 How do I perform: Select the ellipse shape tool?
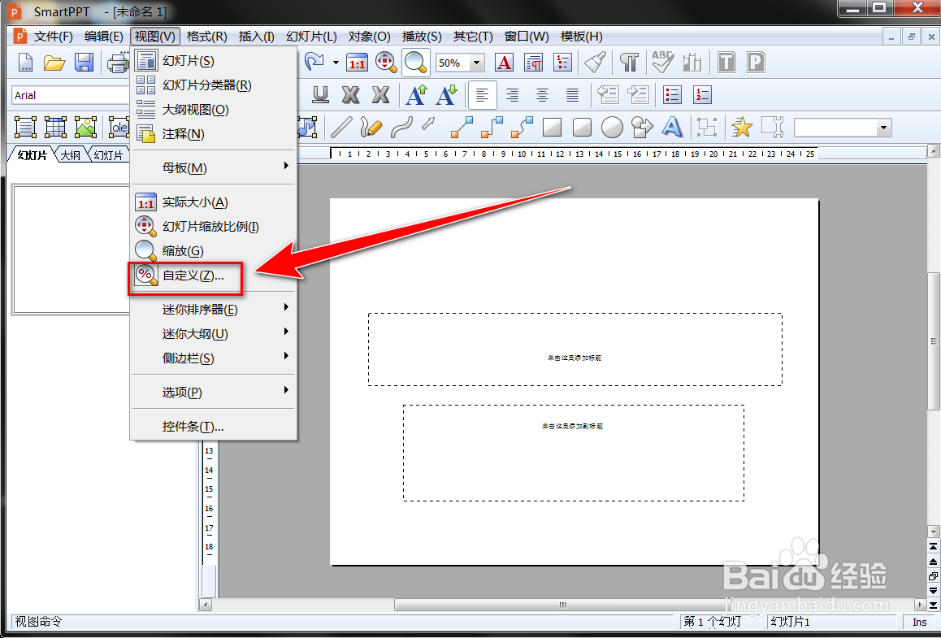pyautogui.click(x=612, y=128)
